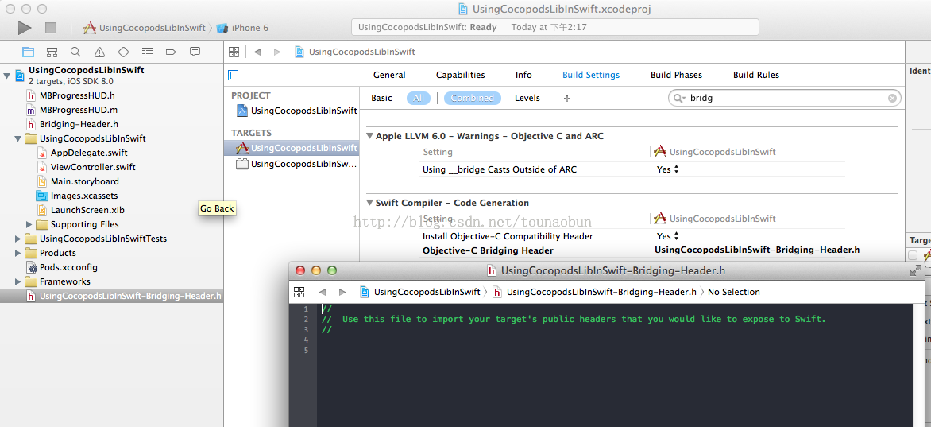Open the Report navigator speech icon
Screen dimensions: 931x427
pos(195,52)
